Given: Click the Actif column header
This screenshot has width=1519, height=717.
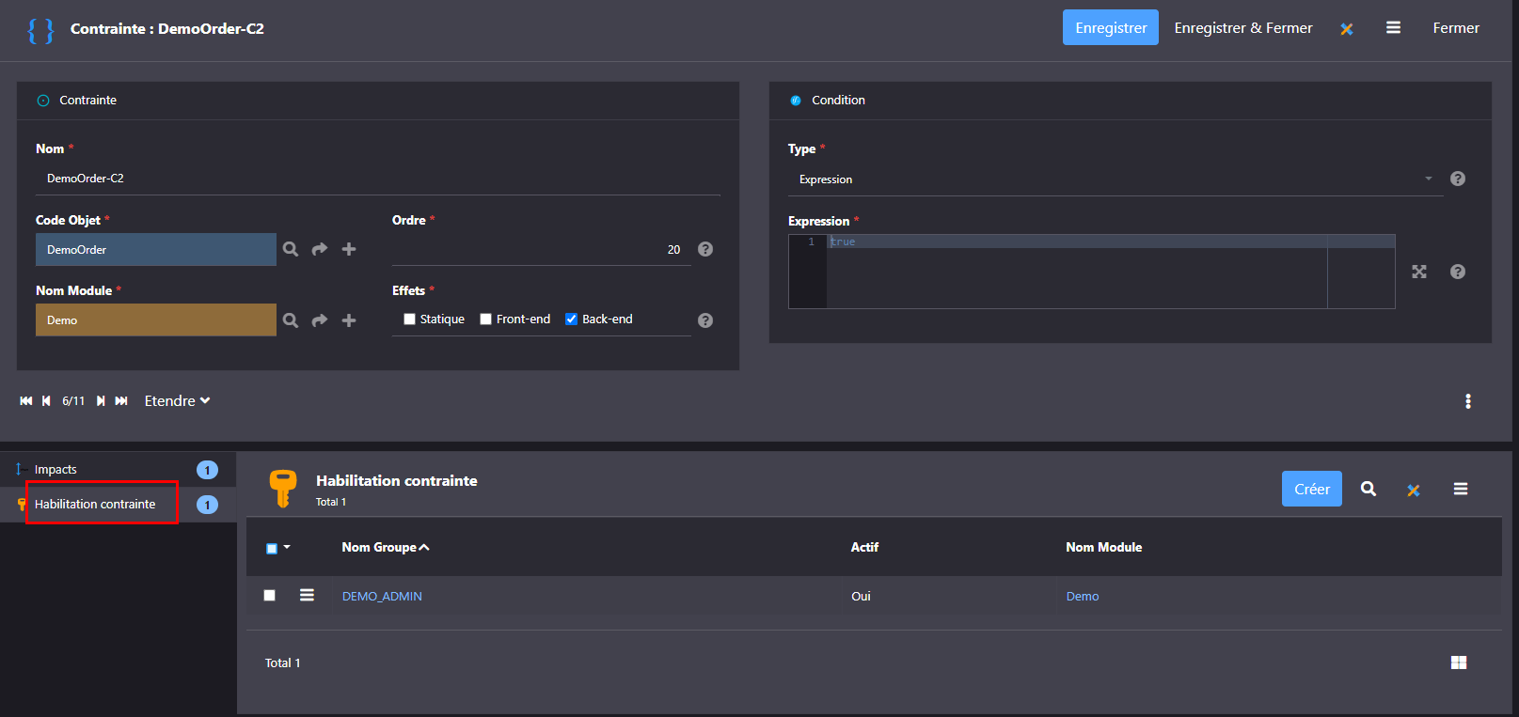Looking at the screenshot, I should 864,547.
